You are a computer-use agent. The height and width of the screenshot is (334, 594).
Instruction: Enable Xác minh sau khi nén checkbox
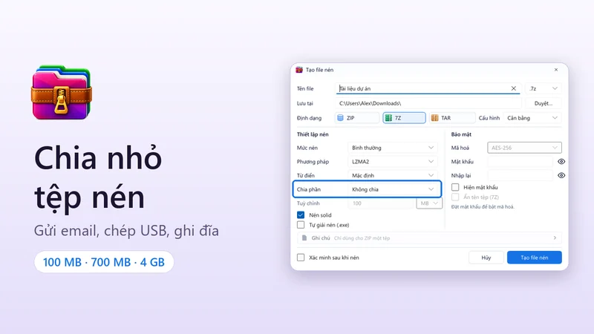(301, 258)
